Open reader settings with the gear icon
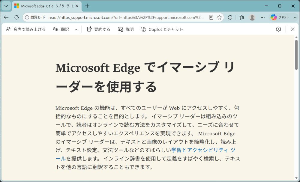This screenshot has height=182, width=300. click(x=279, y=29)
